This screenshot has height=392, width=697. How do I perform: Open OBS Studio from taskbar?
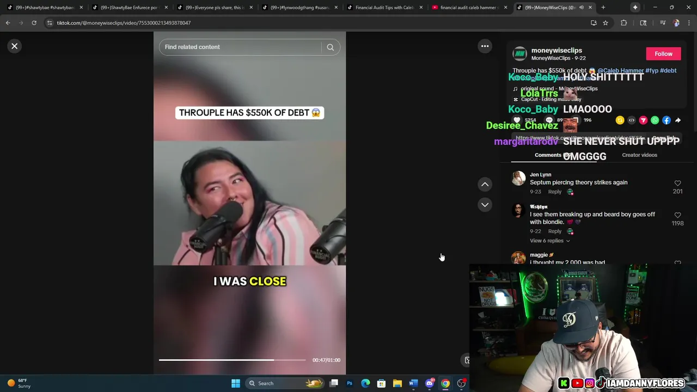[462, 383]
